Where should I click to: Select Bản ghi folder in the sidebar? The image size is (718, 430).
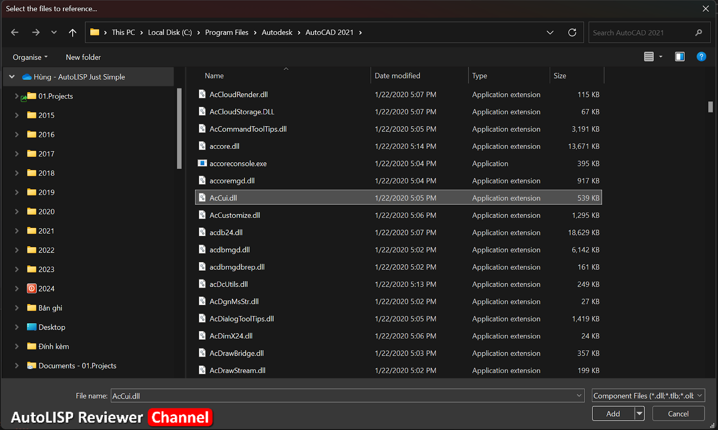click(x=45, y=308)
